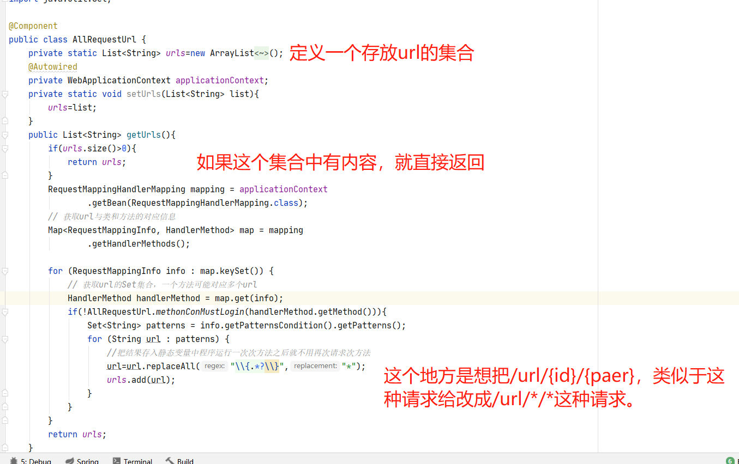Open the Spring tool window tab
This screenshot has width=739, height=464.
coord(82,461)
